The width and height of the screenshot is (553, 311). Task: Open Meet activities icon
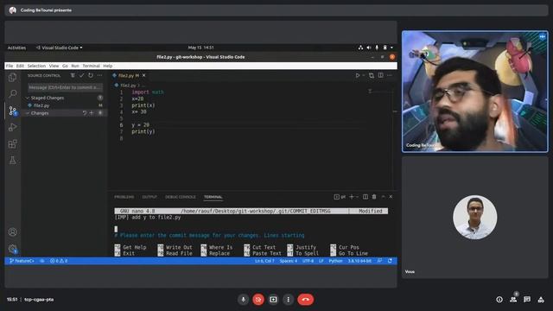tap(541, 300)
